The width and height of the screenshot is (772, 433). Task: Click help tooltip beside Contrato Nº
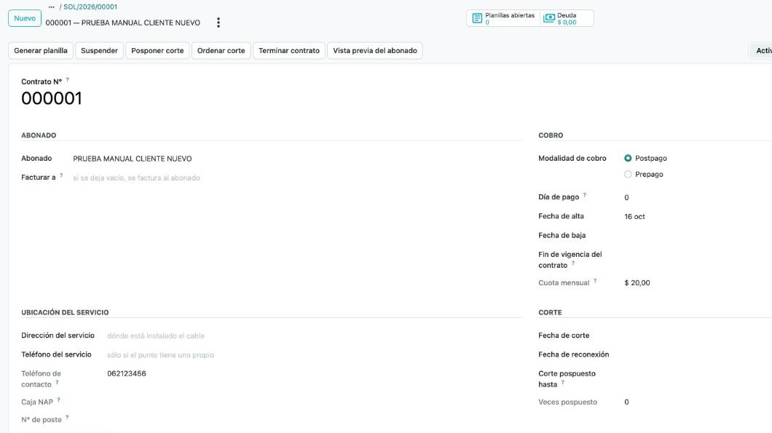point(68,79)
